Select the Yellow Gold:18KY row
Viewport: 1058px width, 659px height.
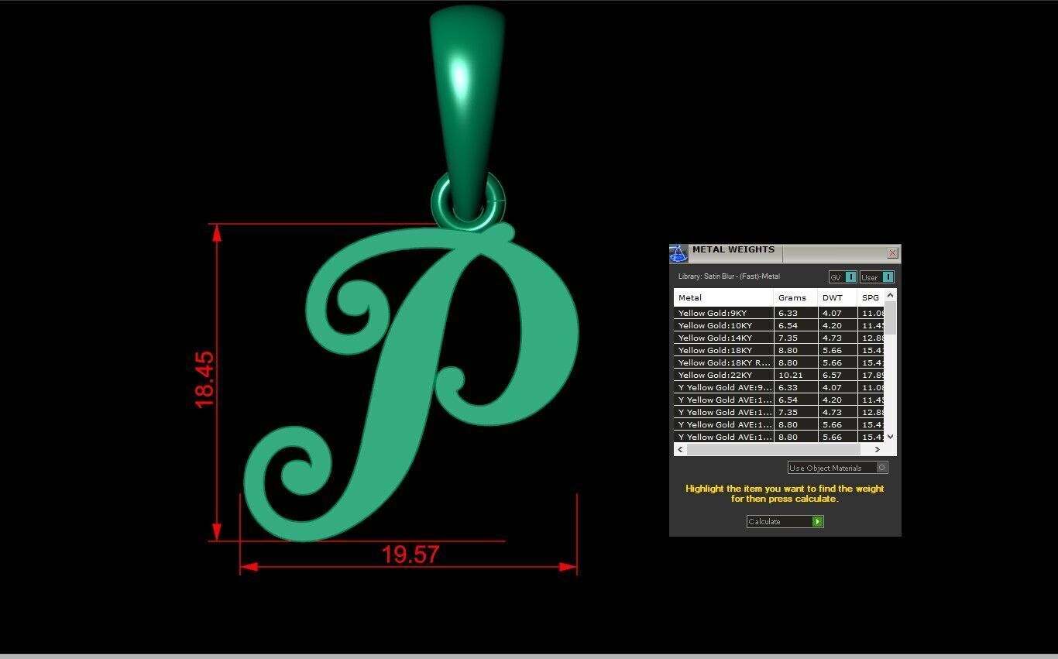(x=778, y=350)
